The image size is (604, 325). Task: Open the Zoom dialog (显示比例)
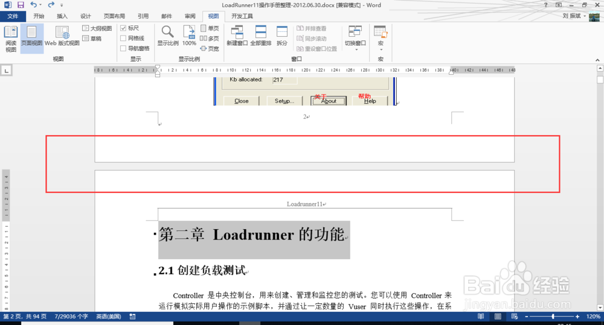(167, 36)
